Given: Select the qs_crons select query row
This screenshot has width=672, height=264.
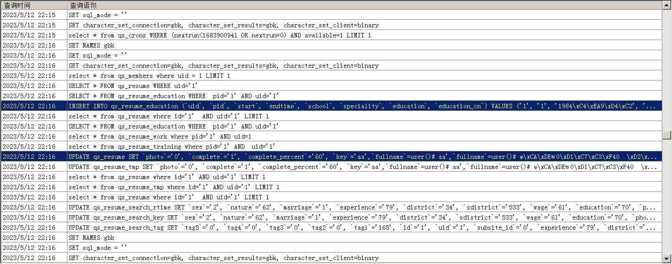Looking at the screenshot, I should tap(220, 35).
